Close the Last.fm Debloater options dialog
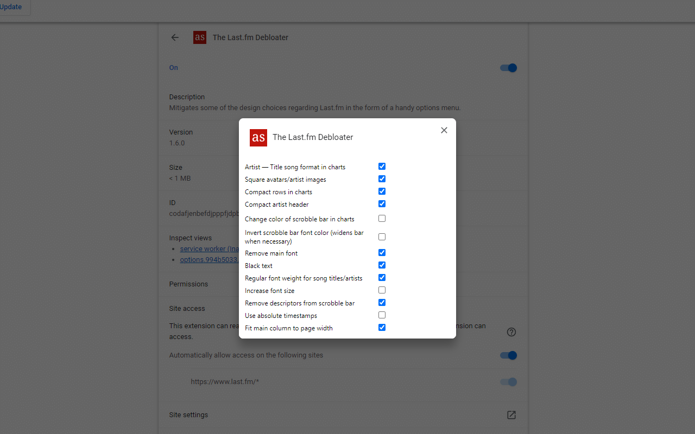This screenshot has width=695, height=434. tap(444, 130)
